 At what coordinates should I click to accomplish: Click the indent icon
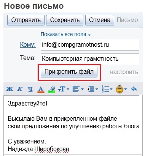[x=91, y=89]
